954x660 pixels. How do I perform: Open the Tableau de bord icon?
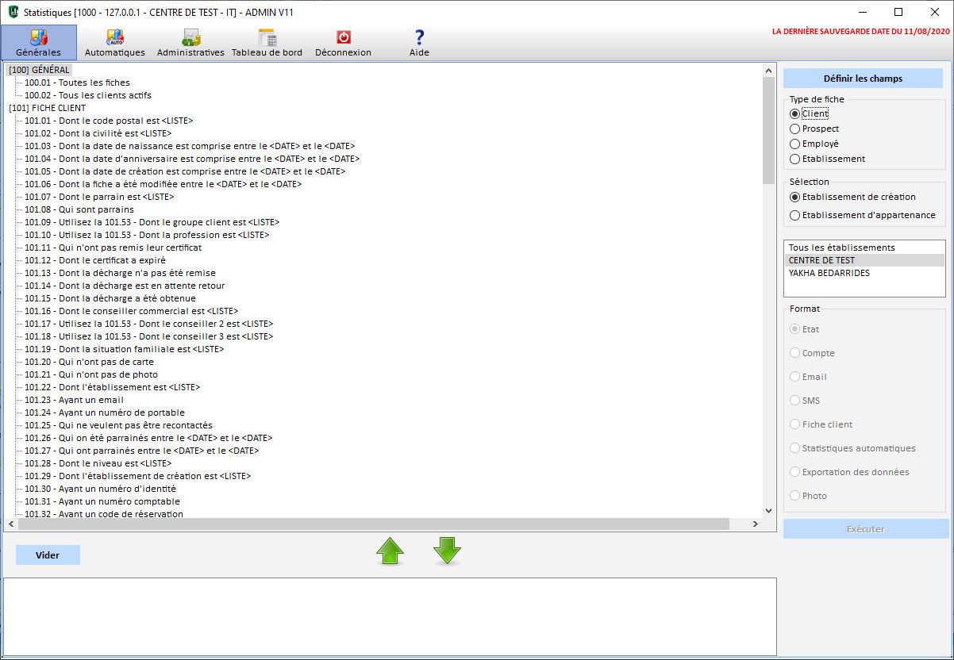click(x=267, y=37)
